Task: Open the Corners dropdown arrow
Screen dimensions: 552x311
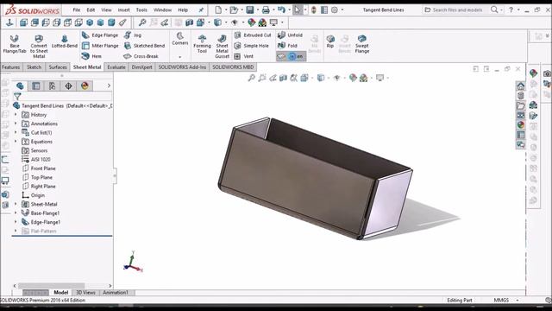Action: pyautogui.click(x=180, y=57)
